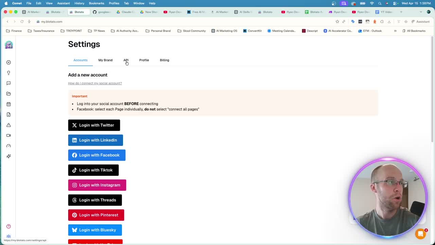This screenshot has height=245, width=435.
Task: Expand hidden bookmarks with double chevron
Action: [x=395, y=31]
